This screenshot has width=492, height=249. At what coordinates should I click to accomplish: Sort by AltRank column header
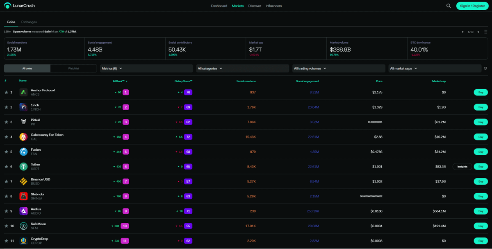[x=120, y=81]
